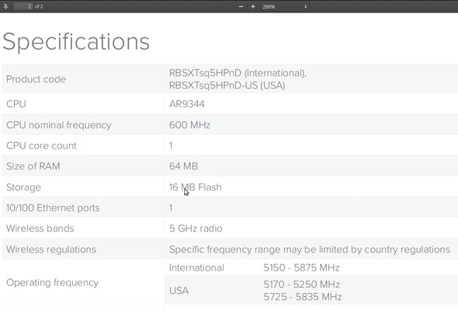This screenshot has width=458, height=311.
Task: Select the AR9344 CPU value
Action: pyautogui.click(x=186, y=104)
